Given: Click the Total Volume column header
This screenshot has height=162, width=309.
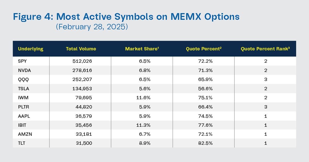Looking at the screenshot, I should pos(81,49).
